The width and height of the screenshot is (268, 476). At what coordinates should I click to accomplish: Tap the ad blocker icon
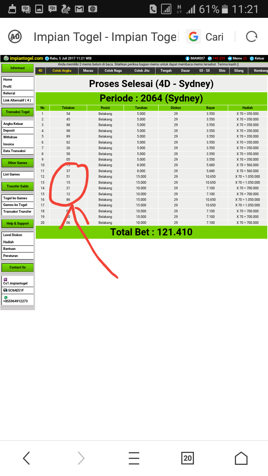[15, 36]
